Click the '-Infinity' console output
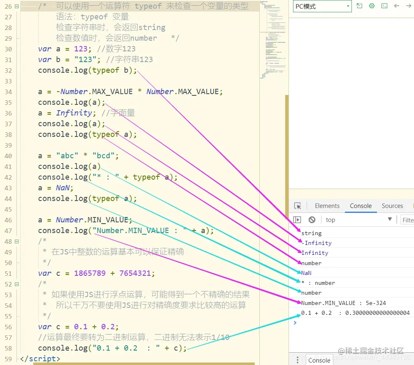Screen dimensions: 414x365 coord(316,243)
